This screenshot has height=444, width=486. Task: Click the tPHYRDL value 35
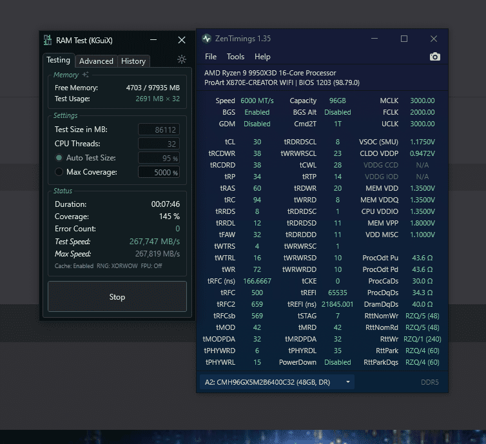(x=338, y=351)
